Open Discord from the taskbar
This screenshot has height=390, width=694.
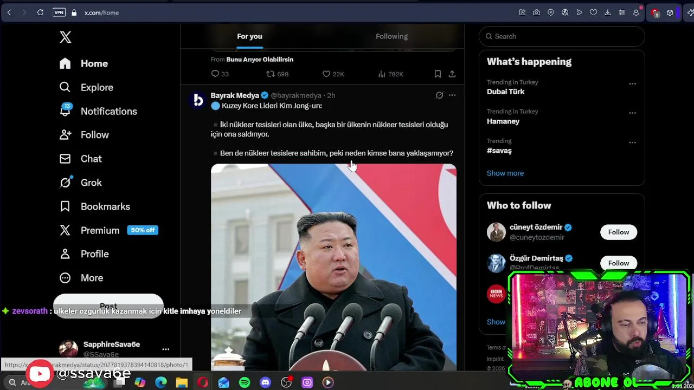coord(265,382)
